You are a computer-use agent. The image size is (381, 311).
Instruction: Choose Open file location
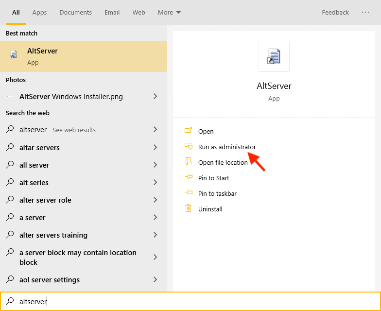223,162
